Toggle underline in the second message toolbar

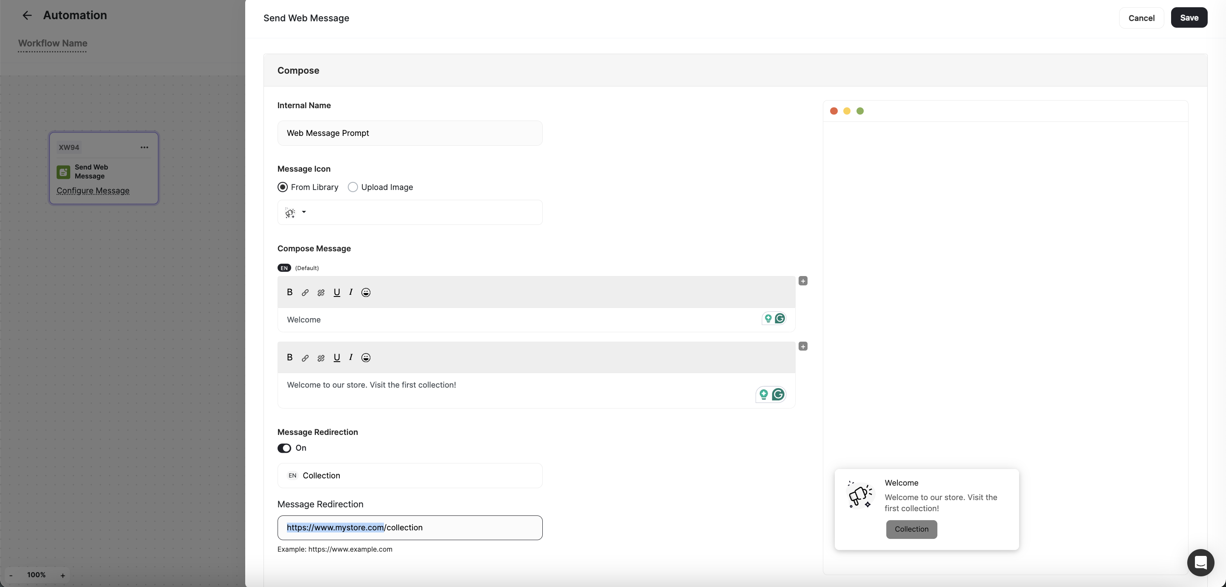coord(337,357)
